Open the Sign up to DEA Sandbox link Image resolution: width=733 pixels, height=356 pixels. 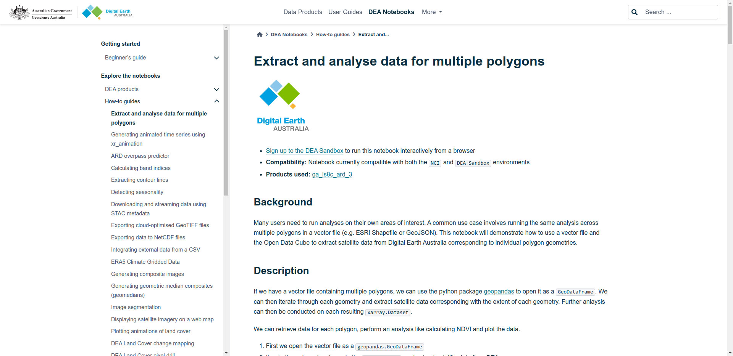304,151
